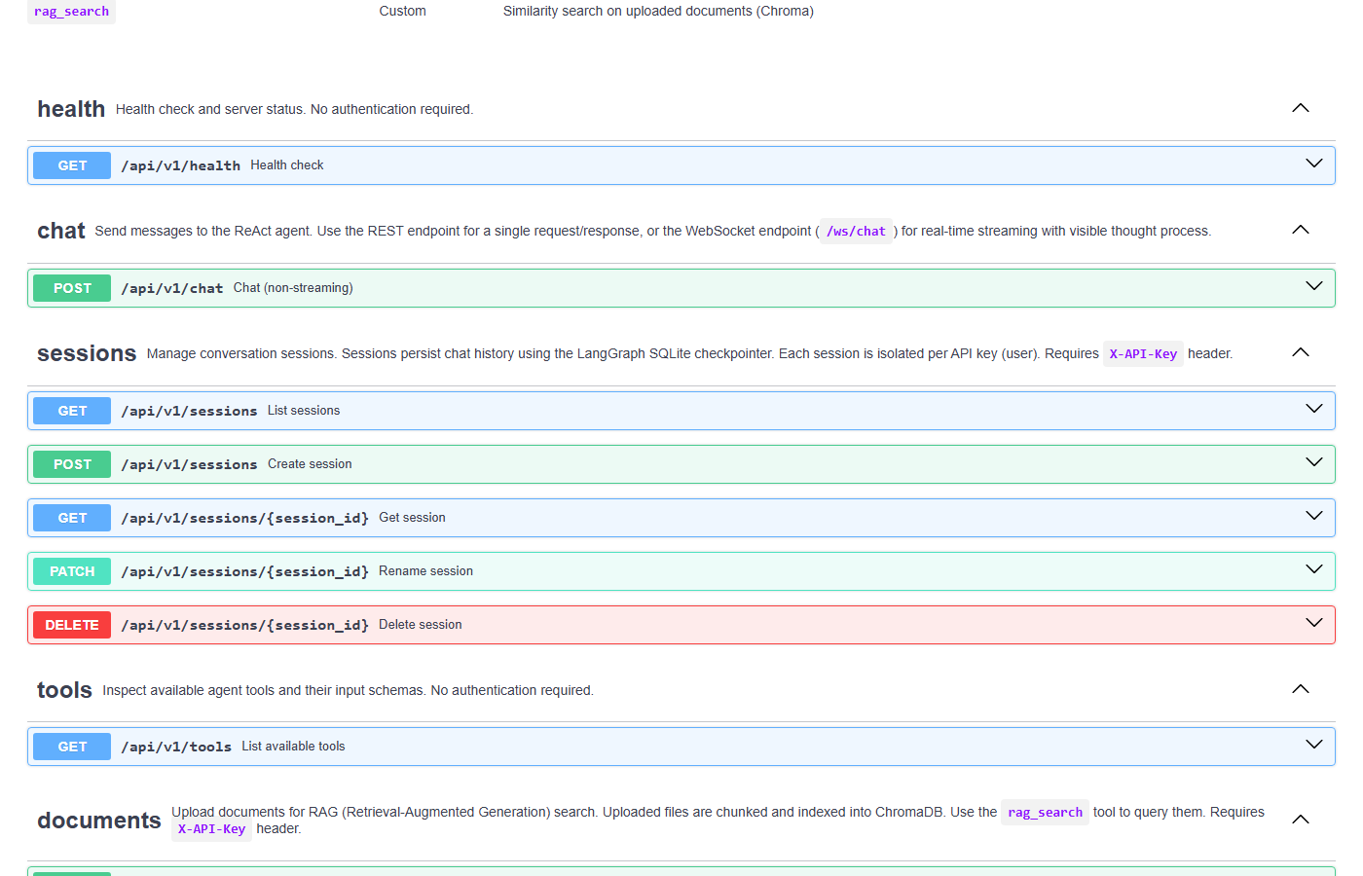The height and width of the screenshot is (876, 1363).
Task: Expand the List available tools endpoint arrow
Action: point(1314,745)
